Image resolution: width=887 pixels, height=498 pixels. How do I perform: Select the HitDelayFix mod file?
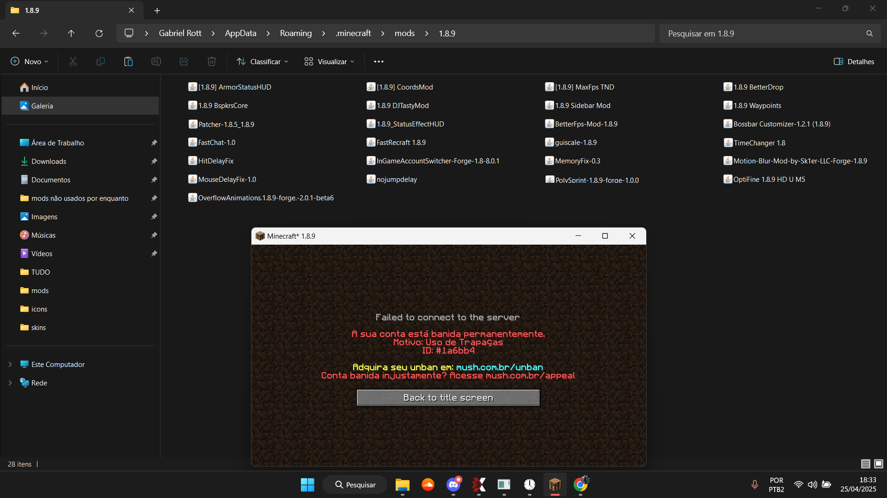click(x=211, y=161)
